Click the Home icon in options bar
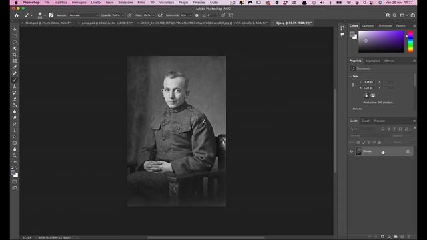This screenshot has height=240, width=427. pos(17,15)
